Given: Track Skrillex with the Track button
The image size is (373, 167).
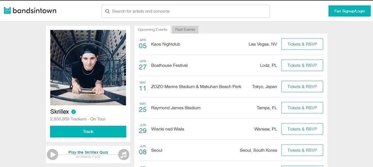Looking at the screenshot, I should point(88,132).
